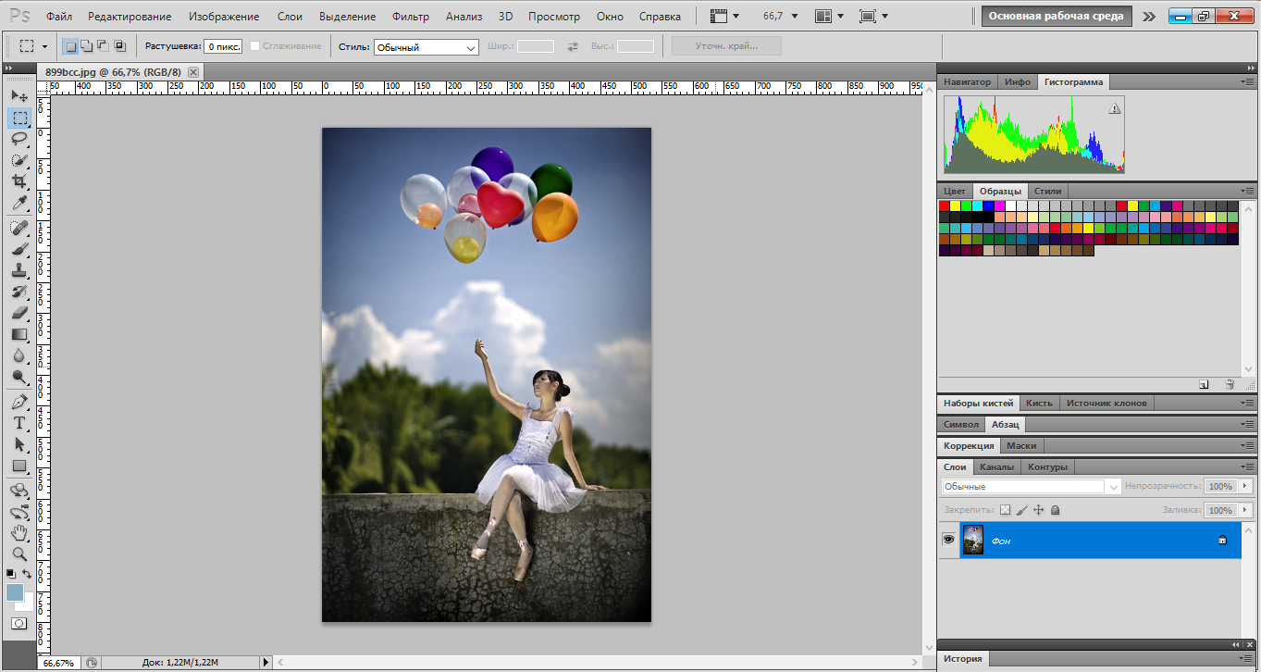Select the Lasso tool

coord(19,139)
